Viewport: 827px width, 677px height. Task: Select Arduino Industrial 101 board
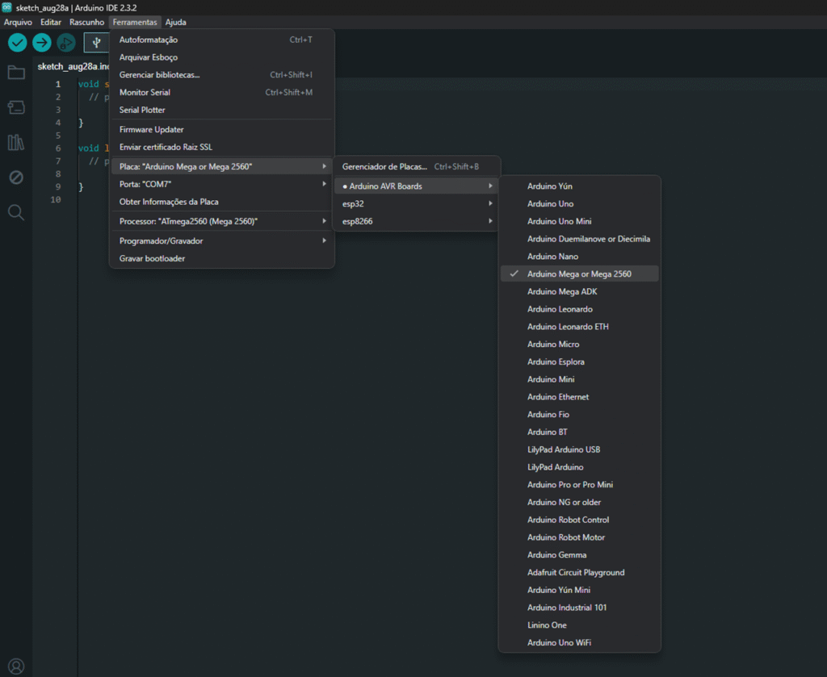point(580,608)
